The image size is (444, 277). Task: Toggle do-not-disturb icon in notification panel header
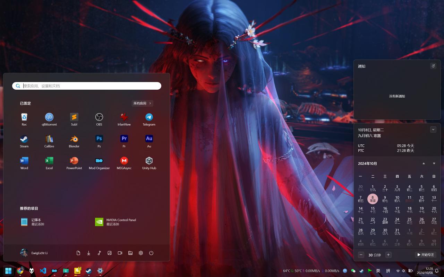pyautogui.click(x=433, y=66)
